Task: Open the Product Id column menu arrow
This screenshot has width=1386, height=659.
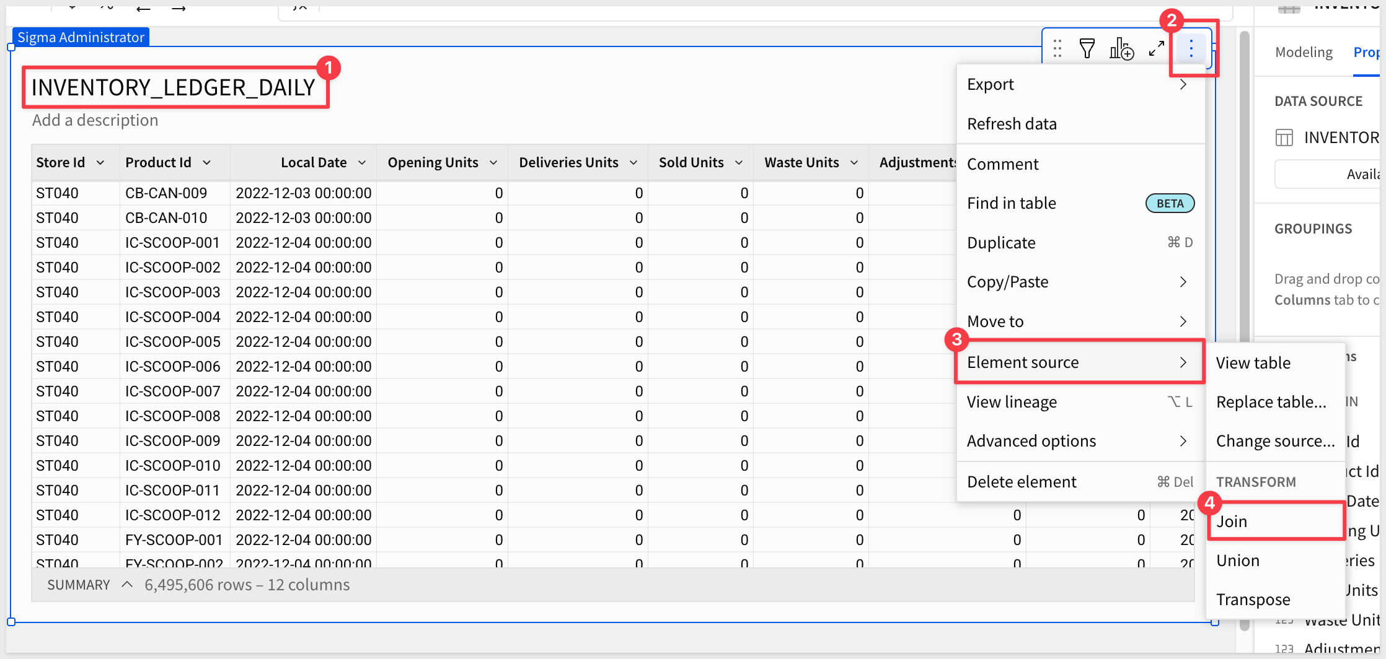Action: 207,163
